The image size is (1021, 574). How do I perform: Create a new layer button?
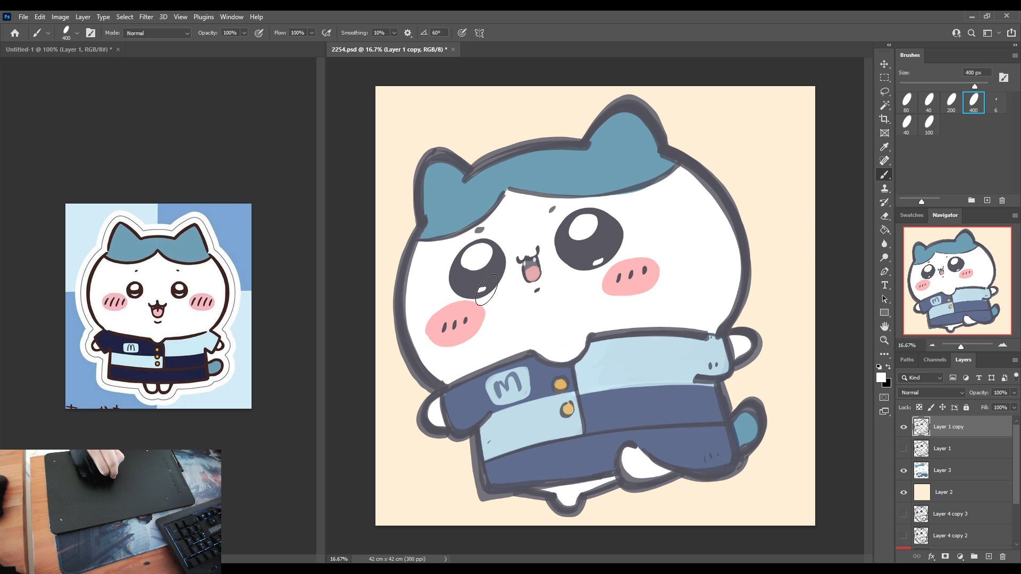[x=989, y=556]
